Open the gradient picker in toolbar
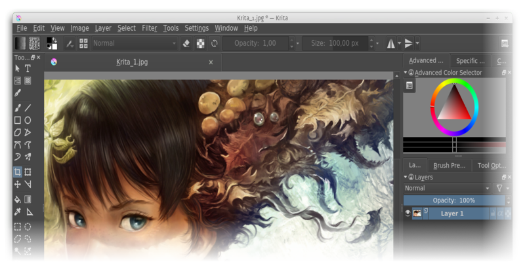This screenshot has width=525, height=262. (20, 43)
